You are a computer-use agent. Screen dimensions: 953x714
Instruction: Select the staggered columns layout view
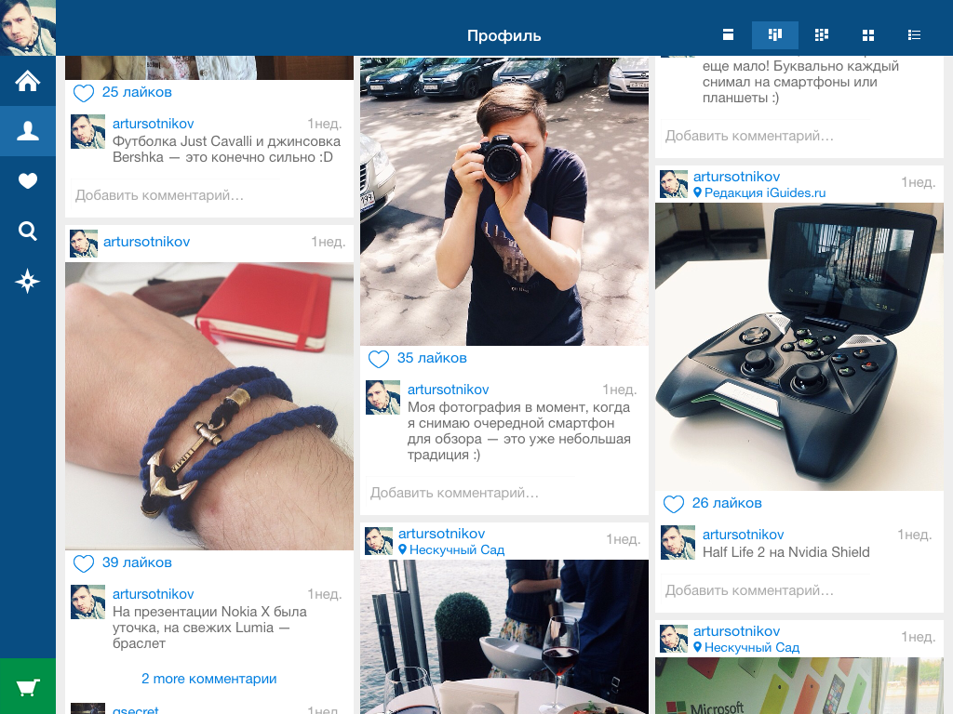[775, 34]
